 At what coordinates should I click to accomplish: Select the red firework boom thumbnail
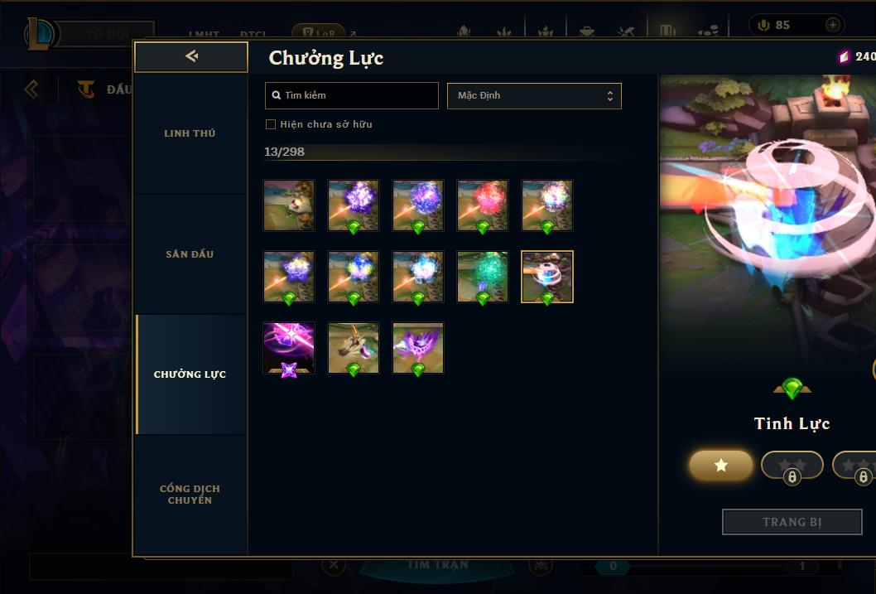coord(482,205)
